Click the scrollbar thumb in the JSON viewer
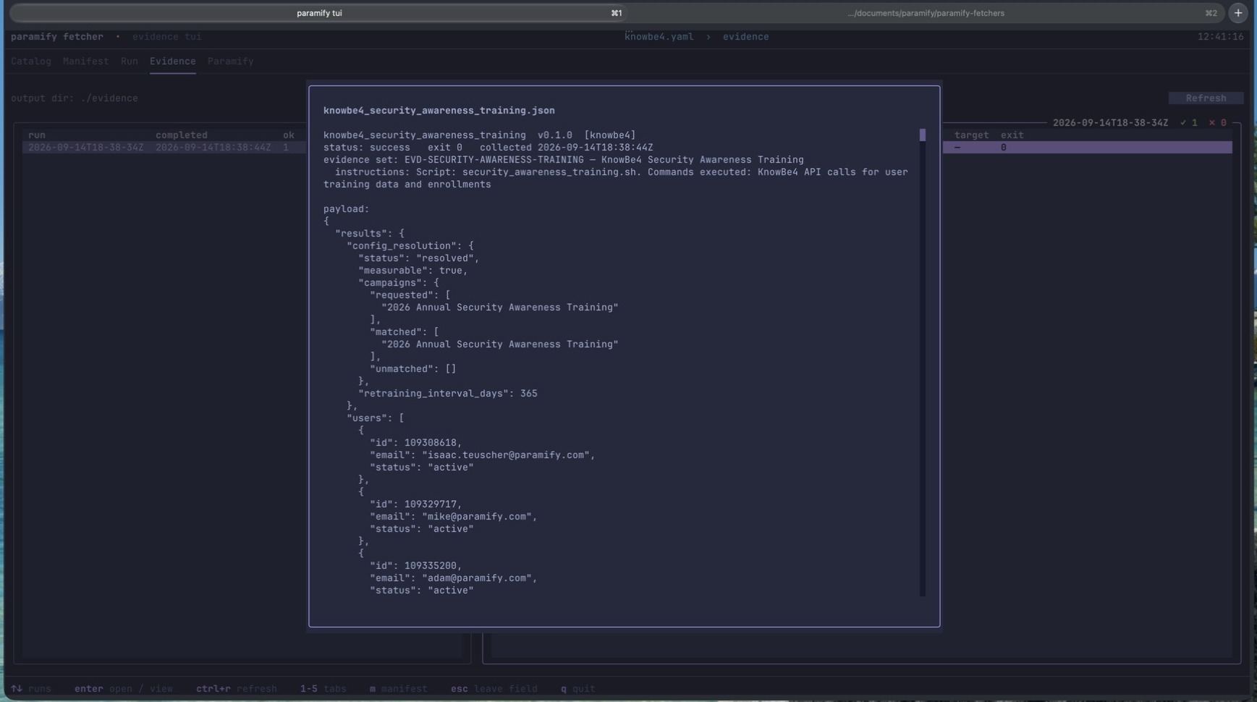Image resolution: width=1257 pixels, height=702 pixels. coord(922,135)
